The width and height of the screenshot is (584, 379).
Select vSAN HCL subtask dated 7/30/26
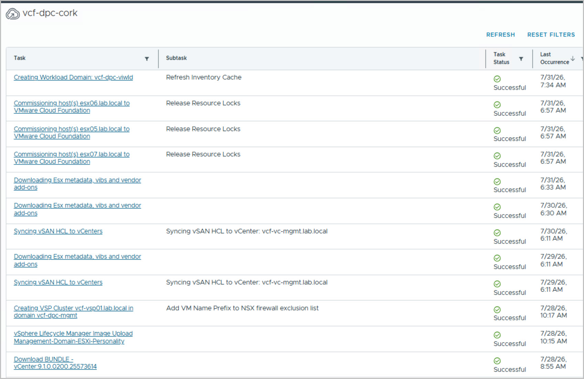[x=247, y=231]
